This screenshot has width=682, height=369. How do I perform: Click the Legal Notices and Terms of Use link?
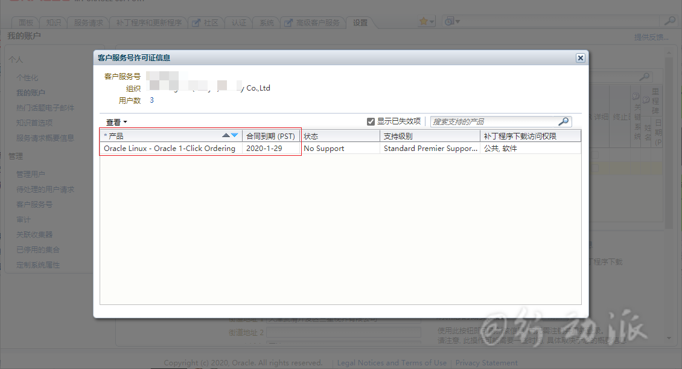[x=392, y=362]
